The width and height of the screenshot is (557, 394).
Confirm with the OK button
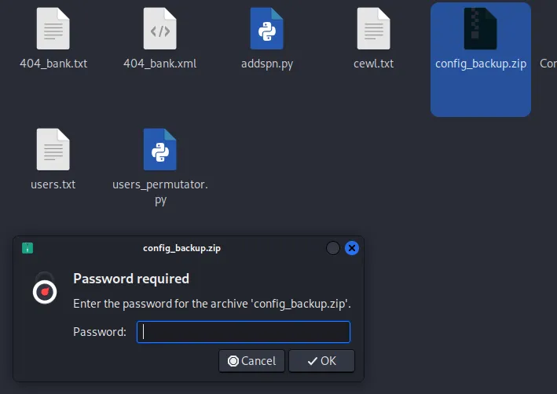(321, 361)
